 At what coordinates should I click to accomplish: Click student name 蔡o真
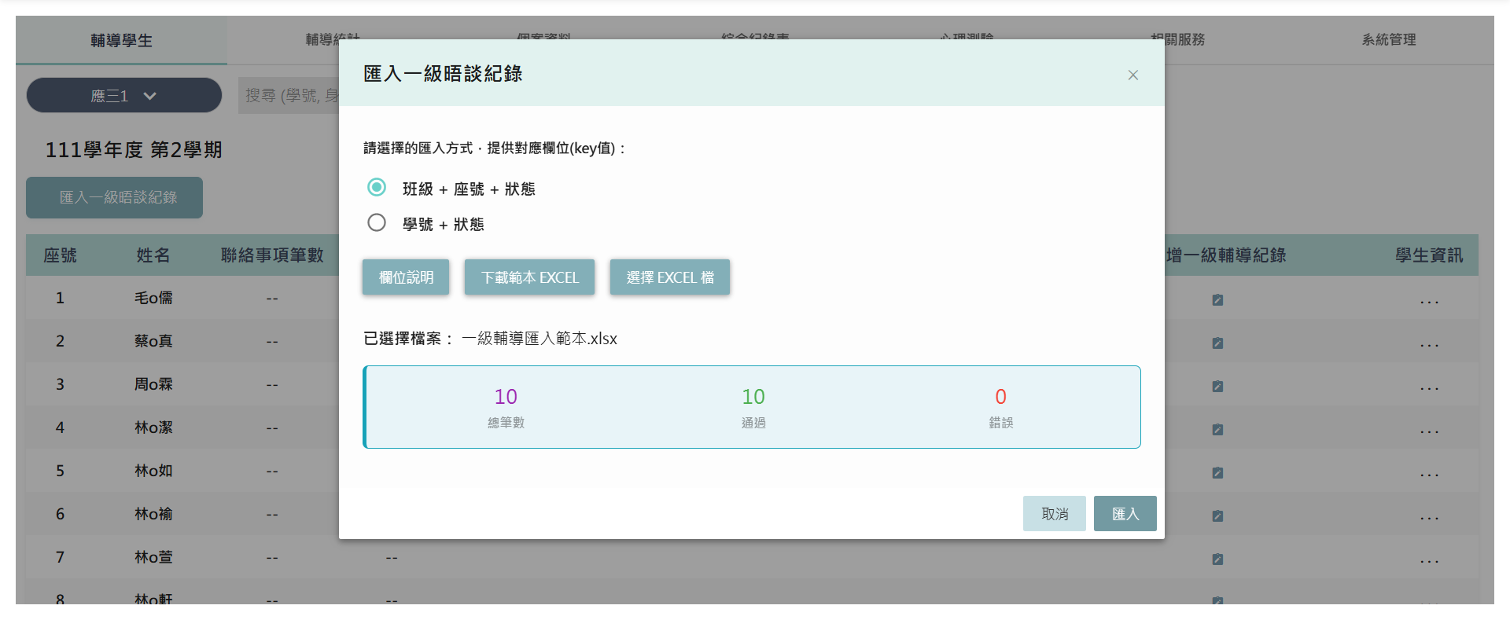point(153,341)
